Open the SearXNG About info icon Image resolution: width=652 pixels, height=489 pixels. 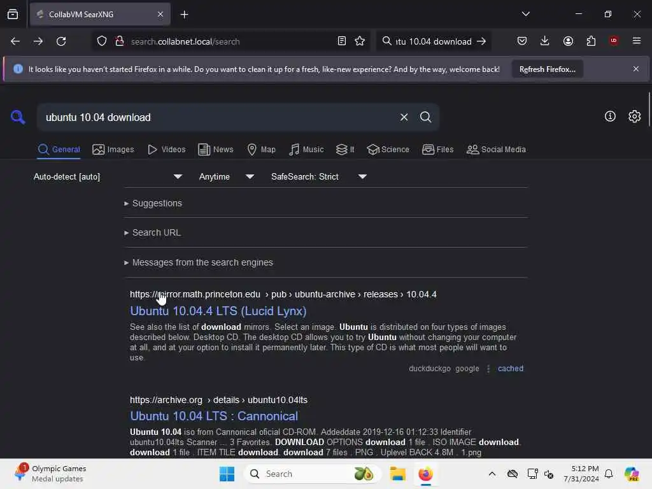(x=610, y=117)
